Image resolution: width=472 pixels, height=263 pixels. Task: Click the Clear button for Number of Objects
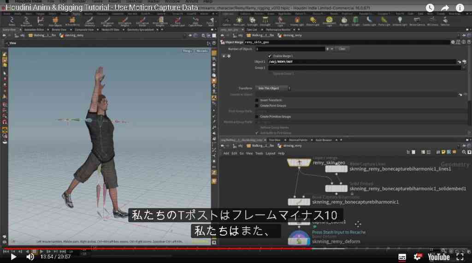[x=342, y=49]
